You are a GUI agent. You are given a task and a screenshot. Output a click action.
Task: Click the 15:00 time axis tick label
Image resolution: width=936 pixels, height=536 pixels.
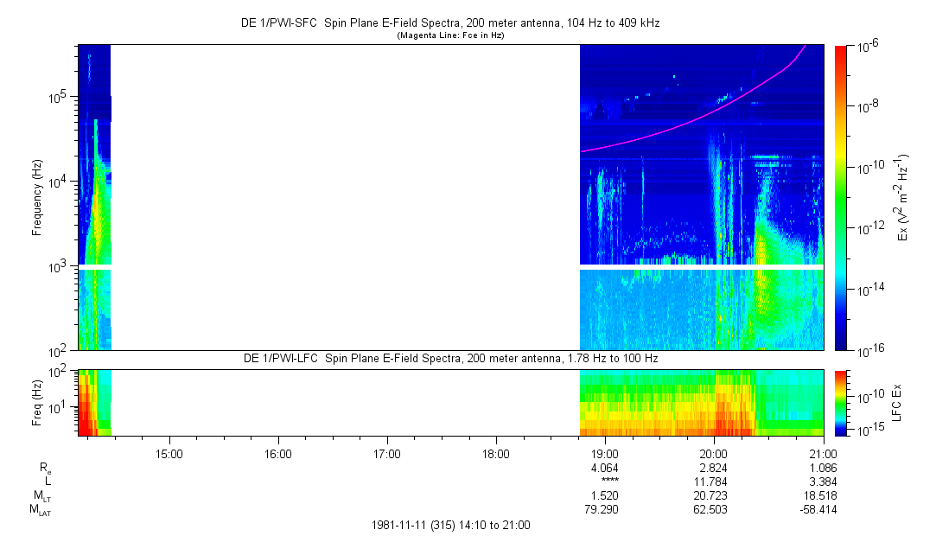tap(169, 452)
